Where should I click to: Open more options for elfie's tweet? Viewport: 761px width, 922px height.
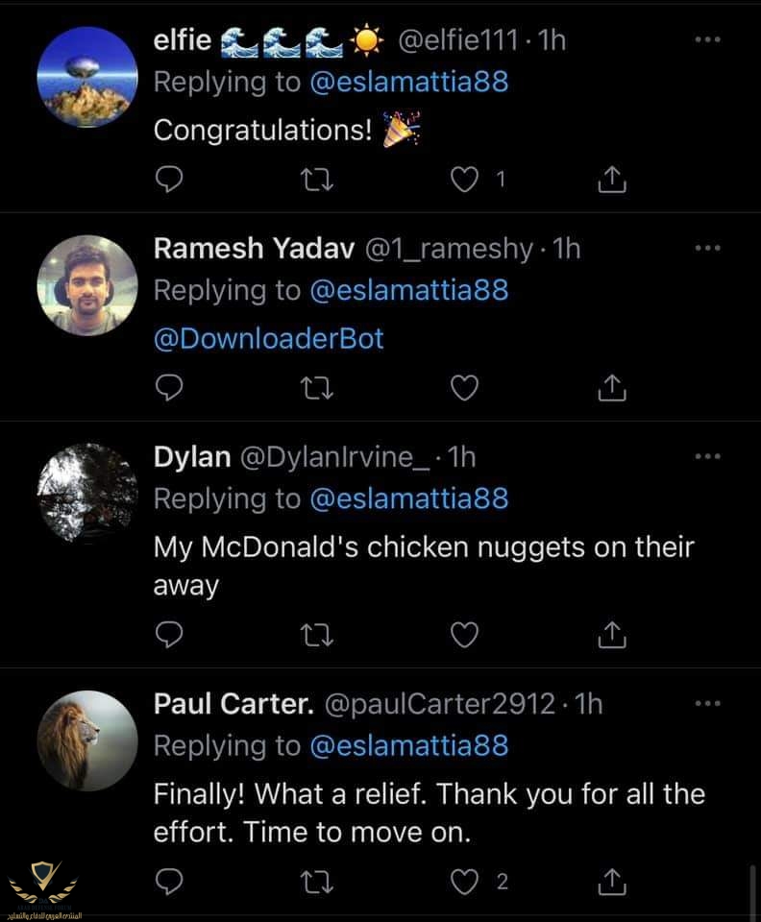[707, 40]
